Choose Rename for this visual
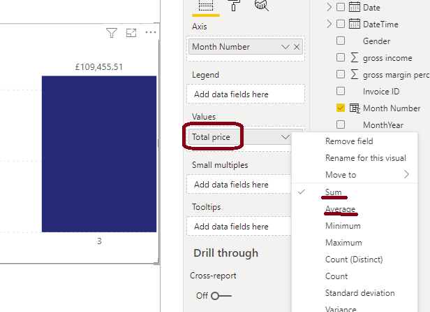The height and width of the screenshot is (312, 430). pos(366,158)
